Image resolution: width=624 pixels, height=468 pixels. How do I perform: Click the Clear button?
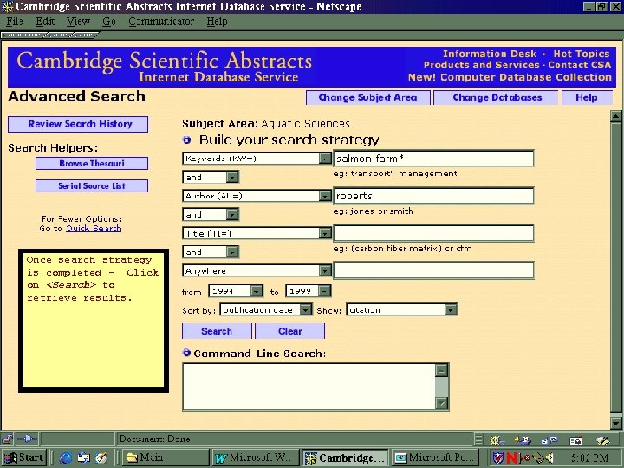point(290,331)
